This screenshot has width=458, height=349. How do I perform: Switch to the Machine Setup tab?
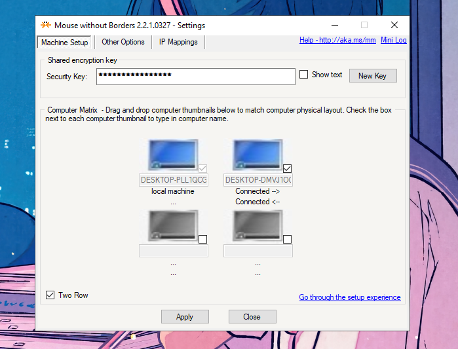tap(64, 43)
